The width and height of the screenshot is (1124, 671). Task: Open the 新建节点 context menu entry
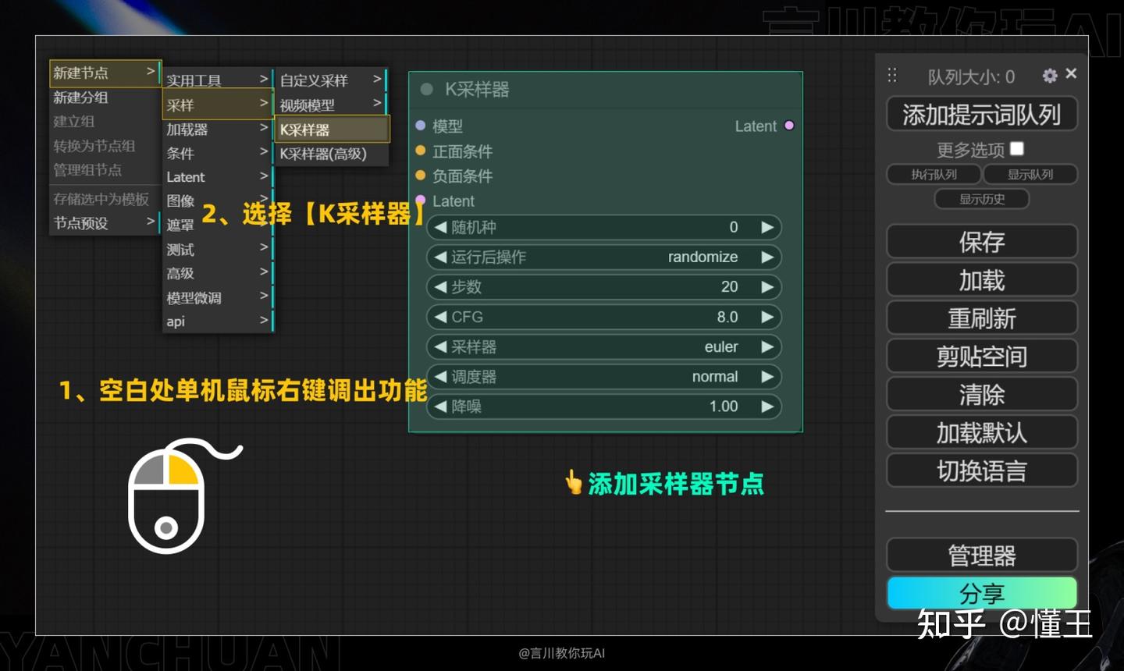tap(105, 73)
